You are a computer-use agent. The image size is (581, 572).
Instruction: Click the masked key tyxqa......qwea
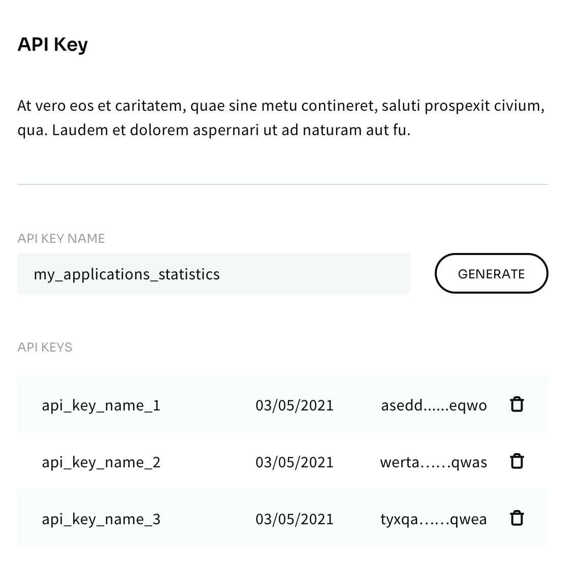coord(433,519)
